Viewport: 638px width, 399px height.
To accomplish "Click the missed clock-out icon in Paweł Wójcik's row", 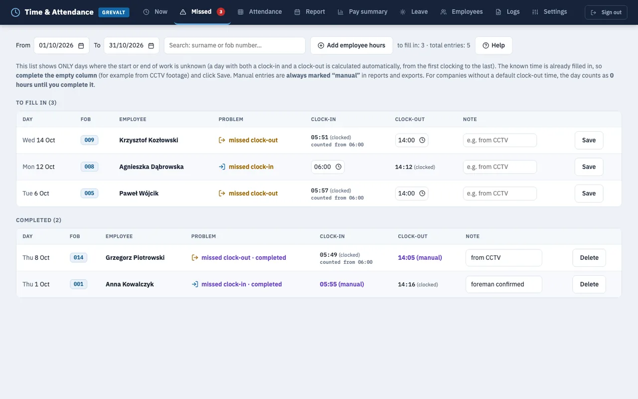I will pos(222,194).
